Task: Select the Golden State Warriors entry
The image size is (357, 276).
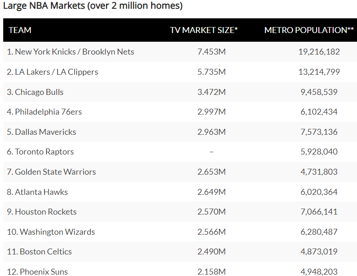Action: click(x=51, y=172)
